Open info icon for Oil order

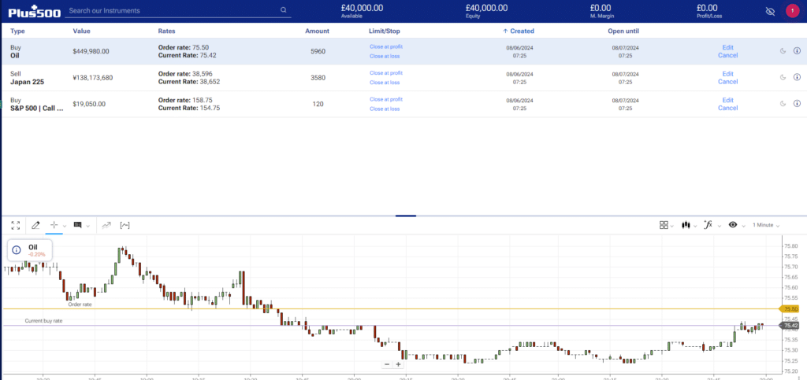pos(798,51)
